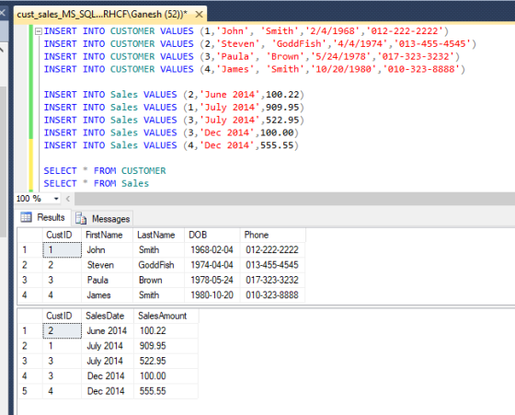Collapse the INSERT statement code block
The image size is (515, 415).
point(39,31)
